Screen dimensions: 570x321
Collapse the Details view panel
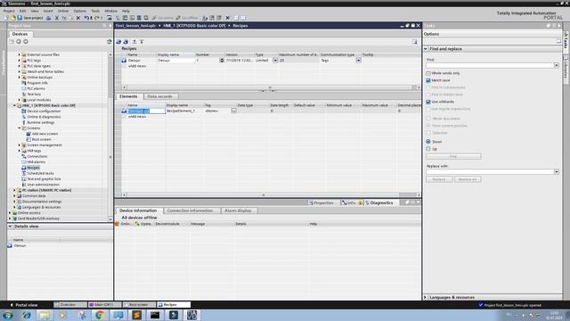click(x=10, y=226)
